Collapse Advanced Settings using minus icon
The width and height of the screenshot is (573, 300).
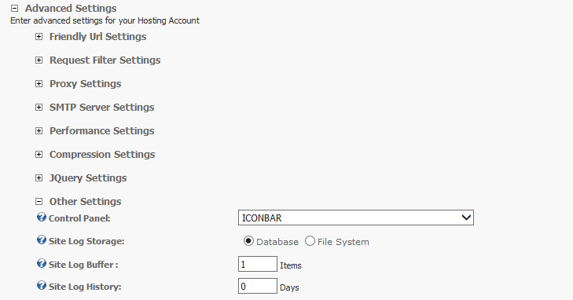pos(14,8)
